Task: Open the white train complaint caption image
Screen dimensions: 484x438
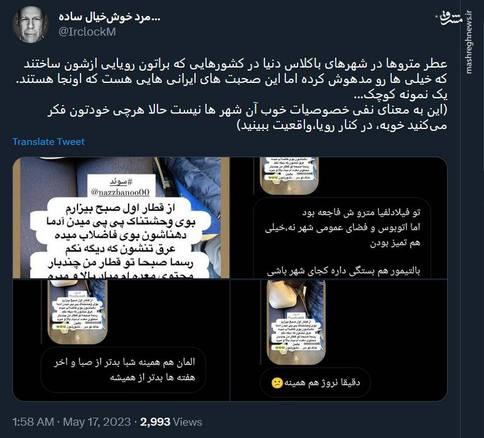Action: pos(121,218)
